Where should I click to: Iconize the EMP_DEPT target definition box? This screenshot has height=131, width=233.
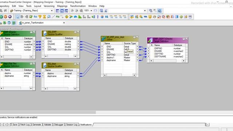[186, 39]
